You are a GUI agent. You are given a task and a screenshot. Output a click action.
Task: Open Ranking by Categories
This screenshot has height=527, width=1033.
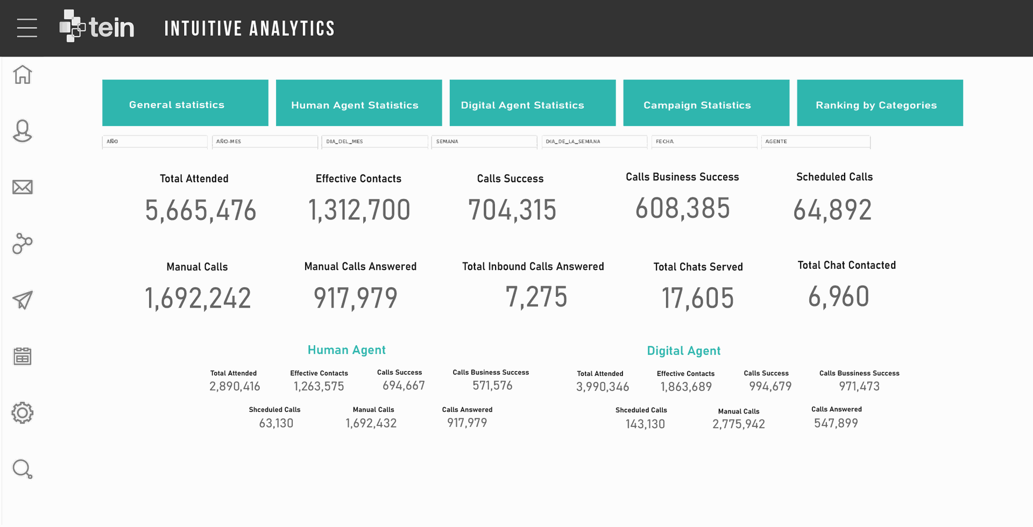(880, 103)
